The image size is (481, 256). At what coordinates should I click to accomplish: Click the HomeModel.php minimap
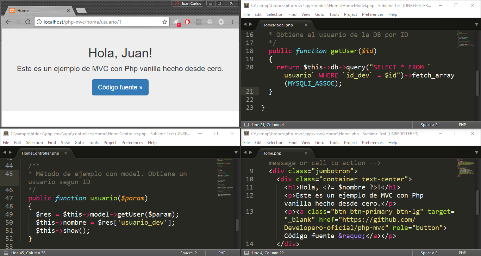coord(466,39)
